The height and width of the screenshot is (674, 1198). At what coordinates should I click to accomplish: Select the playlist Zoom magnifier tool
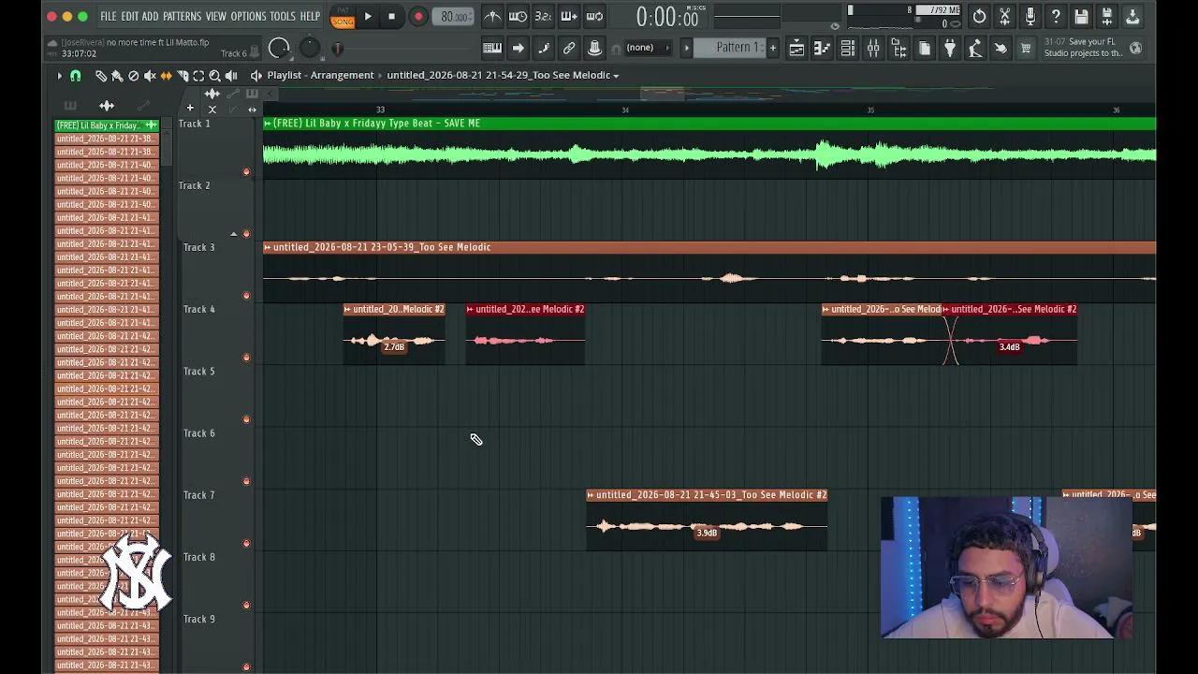point(214,76)
